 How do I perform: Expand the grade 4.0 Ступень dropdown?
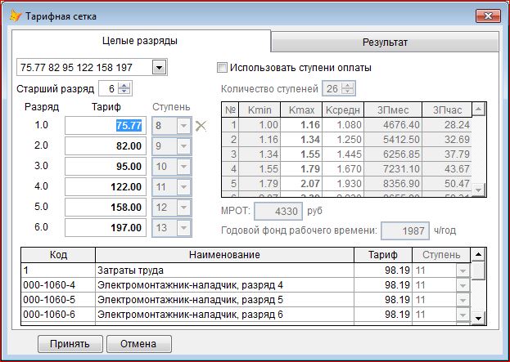(183, 187)
